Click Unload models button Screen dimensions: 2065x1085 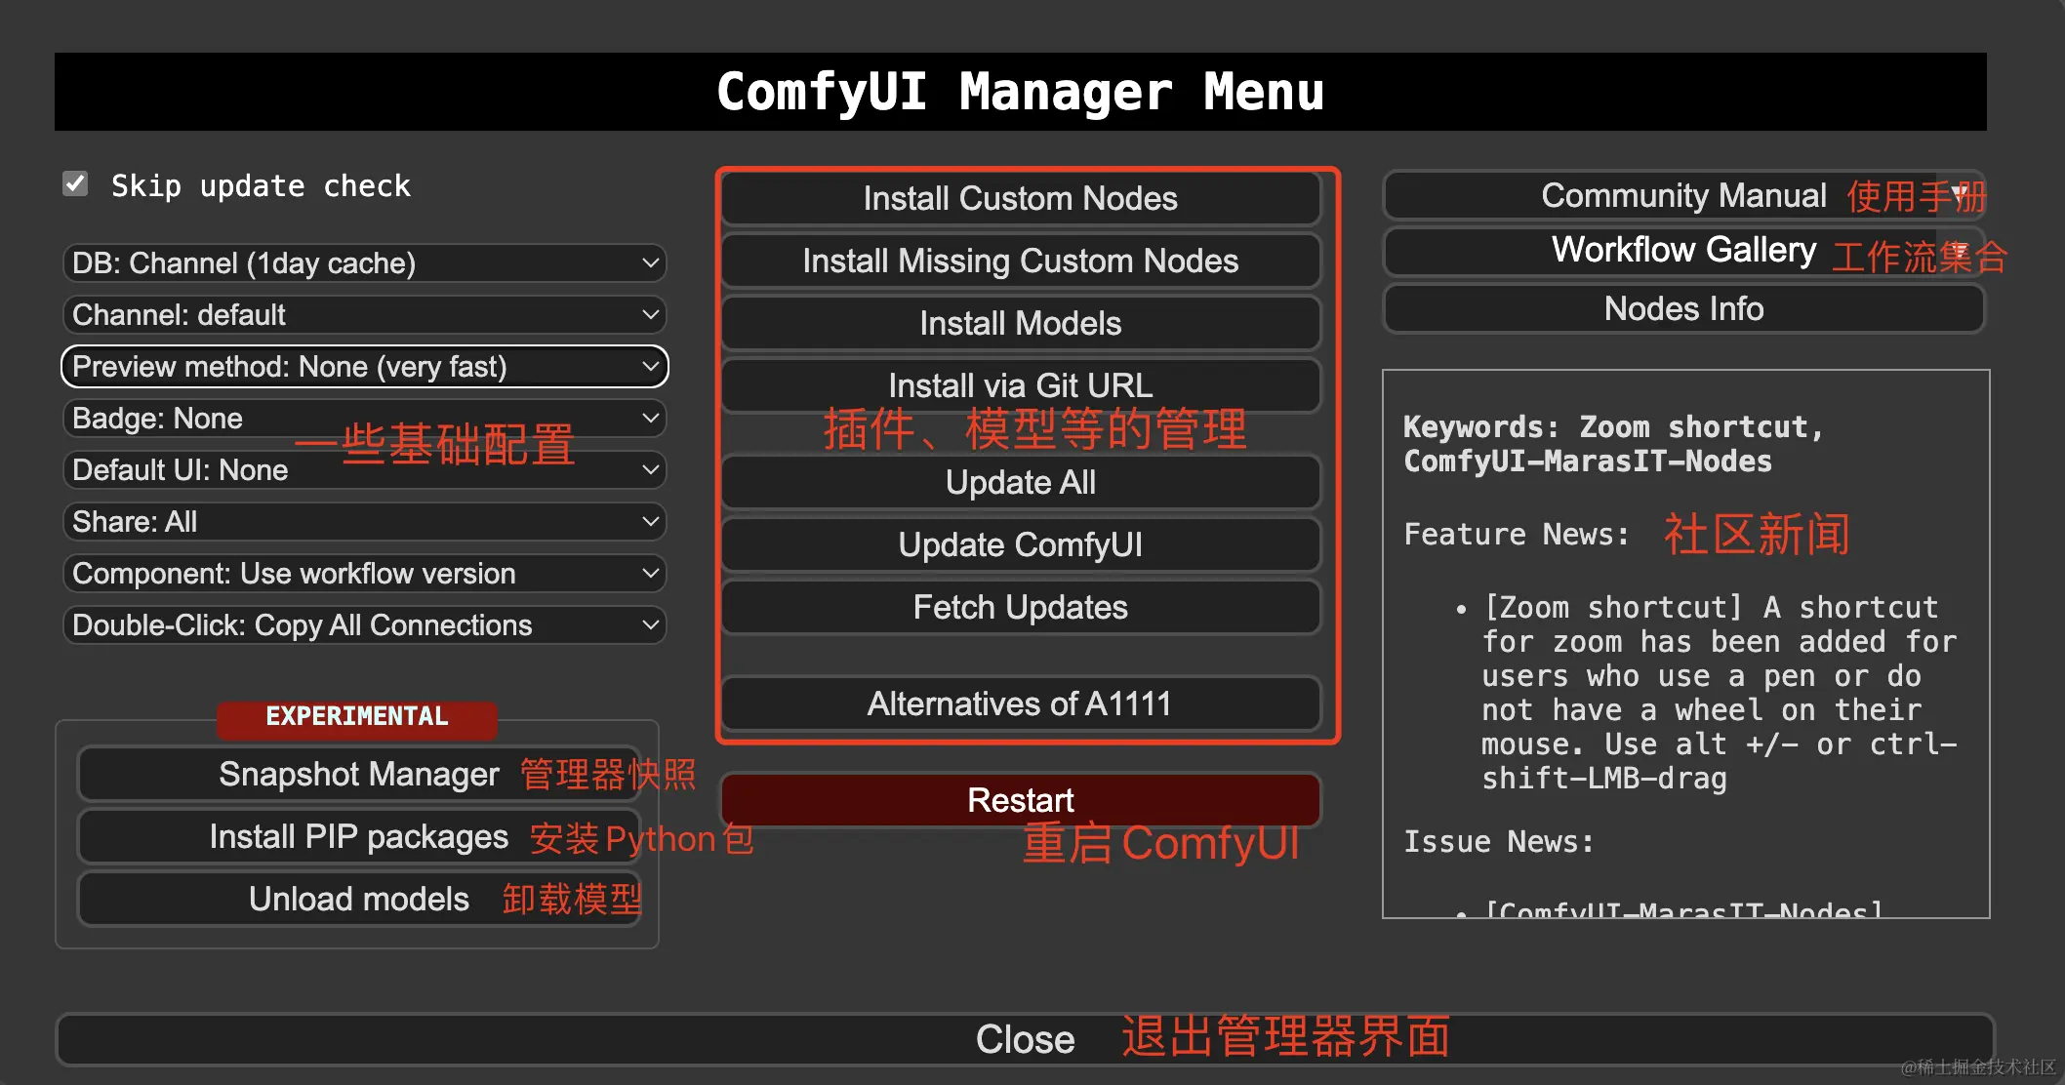tap(358, 899)
